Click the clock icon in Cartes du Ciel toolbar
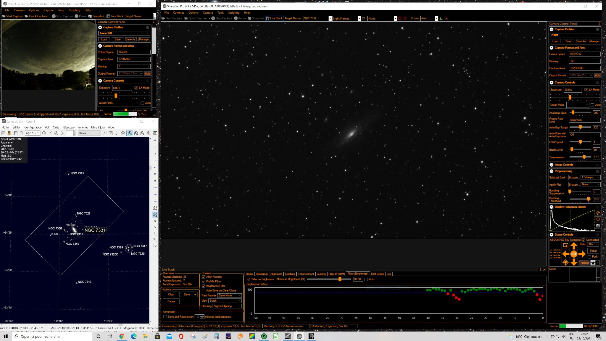Image resolution: width=606 pixels, height=341 pixels. coord(44,133)
